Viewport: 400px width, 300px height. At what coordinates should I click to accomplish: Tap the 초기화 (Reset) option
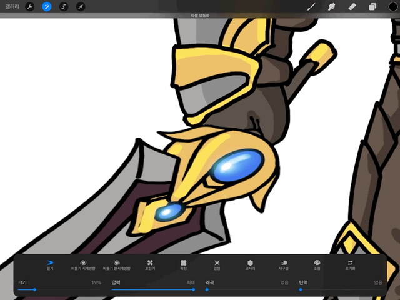350,265
